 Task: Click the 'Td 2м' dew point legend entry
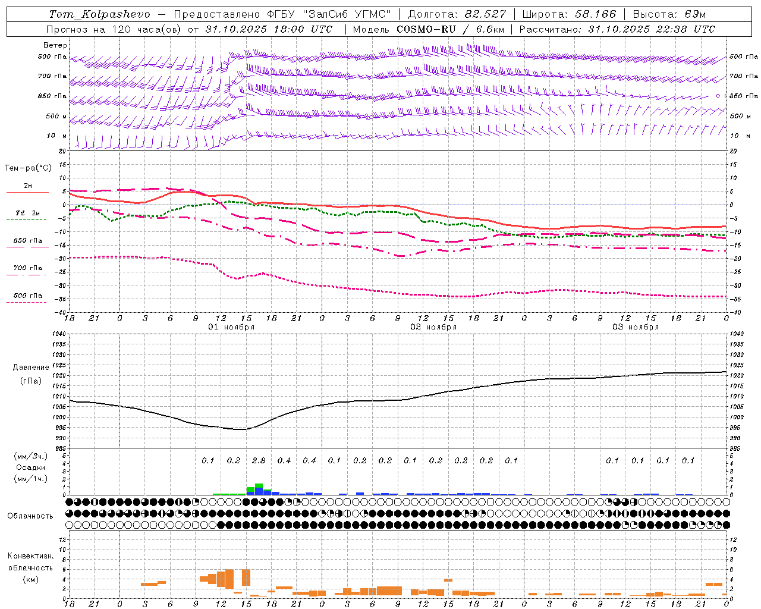[27, 213]
